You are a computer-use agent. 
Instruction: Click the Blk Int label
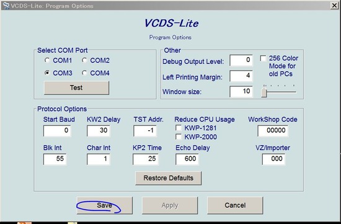(53, 148)
